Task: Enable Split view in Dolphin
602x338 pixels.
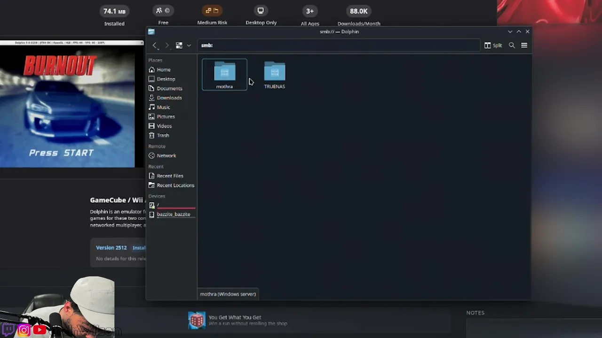Action: [493, 46]
